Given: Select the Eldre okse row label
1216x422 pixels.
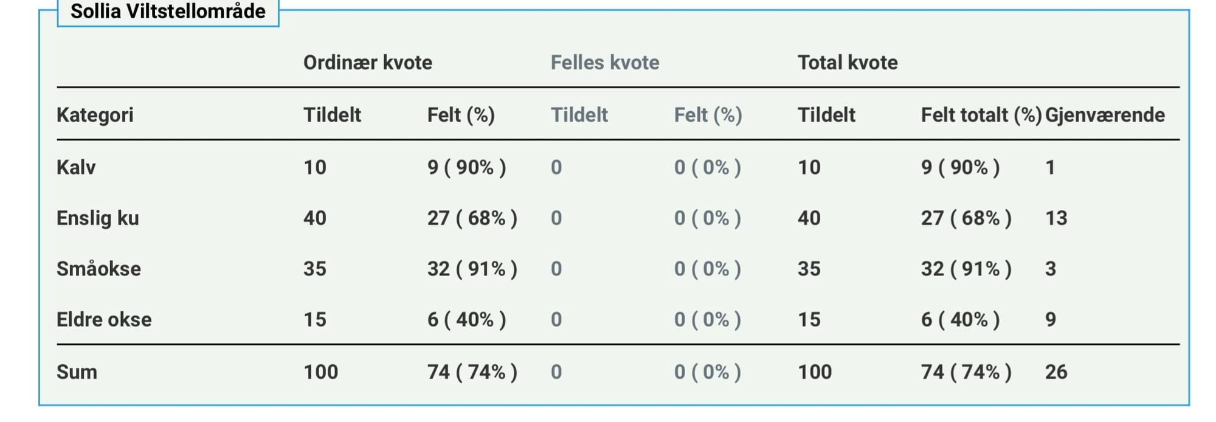Looking at the screenshot, I should tap(104, 319).
